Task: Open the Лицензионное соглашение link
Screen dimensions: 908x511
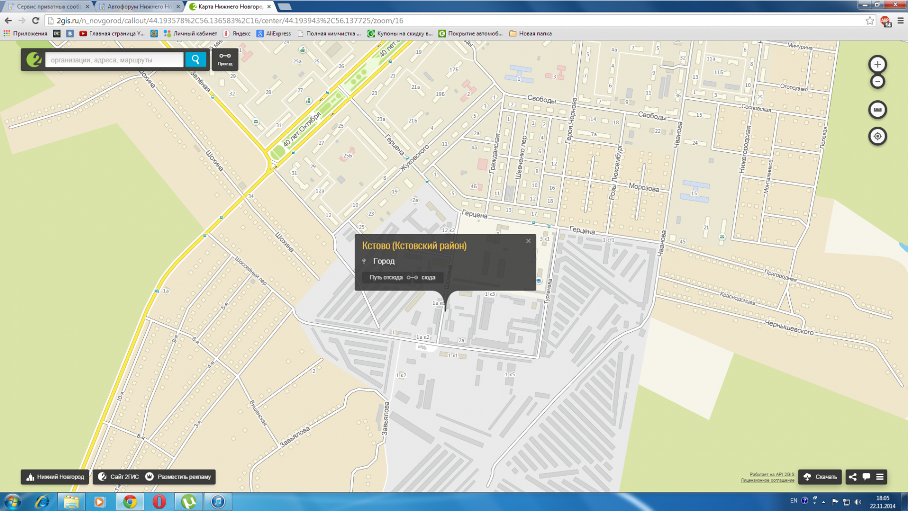Action: (767, 481)
